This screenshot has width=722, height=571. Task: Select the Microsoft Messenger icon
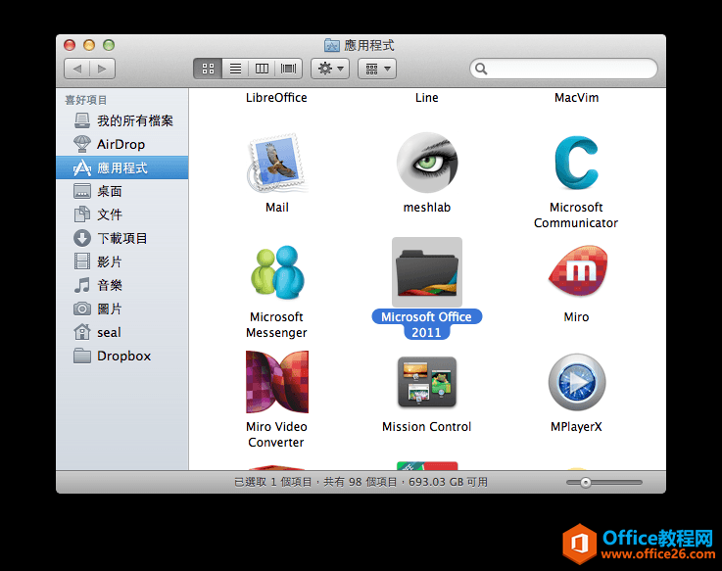tap(276, 272)
